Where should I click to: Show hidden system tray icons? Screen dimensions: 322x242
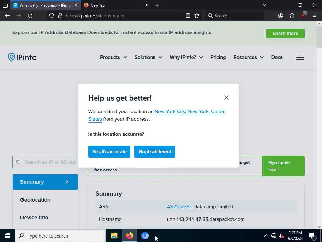(x=266, y=236)
